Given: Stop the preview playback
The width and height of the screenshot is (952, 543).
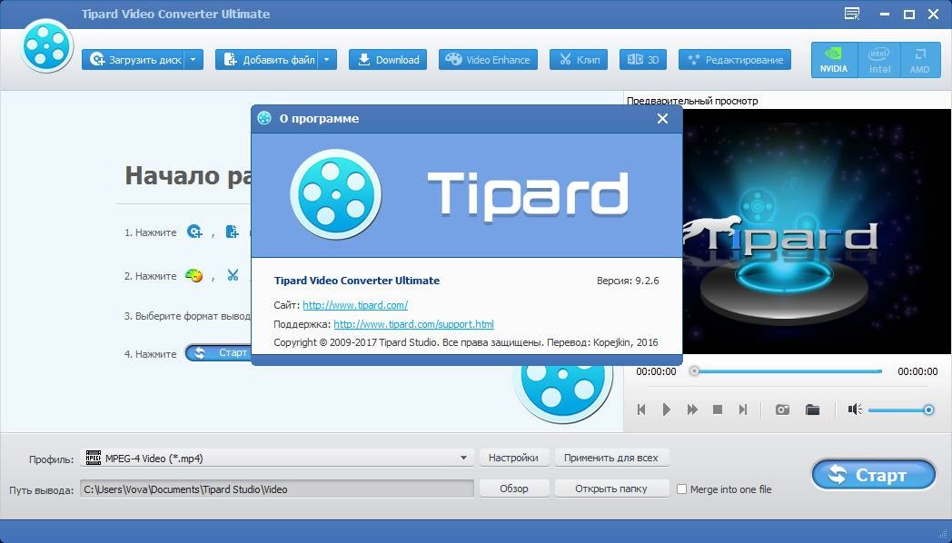Looking at the screenshot, I should pos(717,410).
